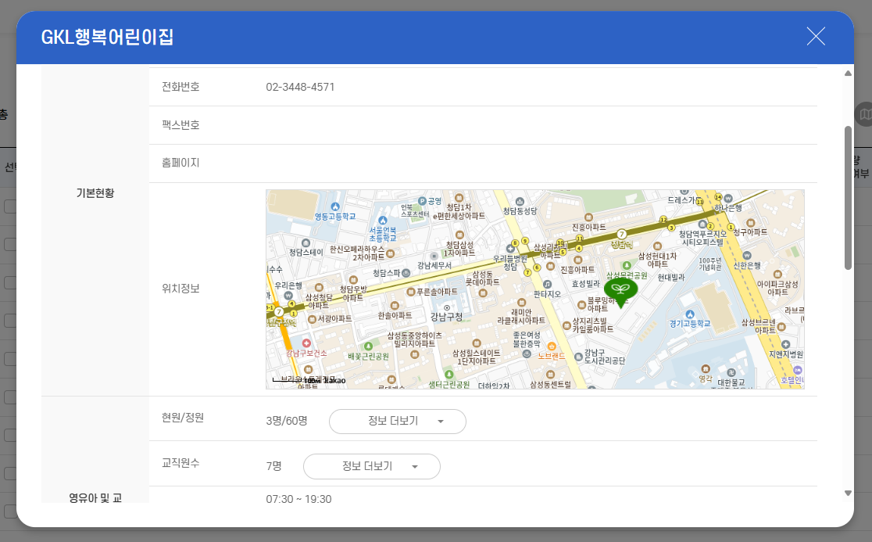This screenshot has height=542, width=872.
Task: Click the orange 노브랜드 store icon
Action: tap(551, 346)
